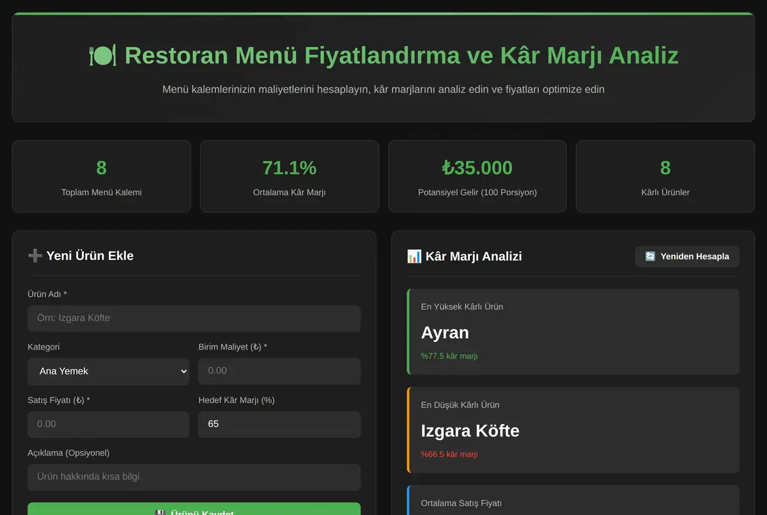Click the Yeni Ürün Ekle heading

[x=81, y=256]
